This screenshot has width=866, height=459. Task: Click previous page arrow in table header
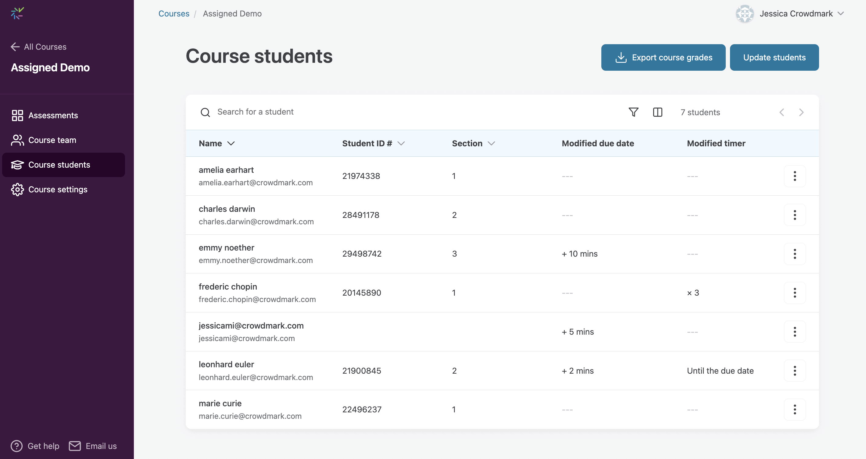[x=782, y=112]
